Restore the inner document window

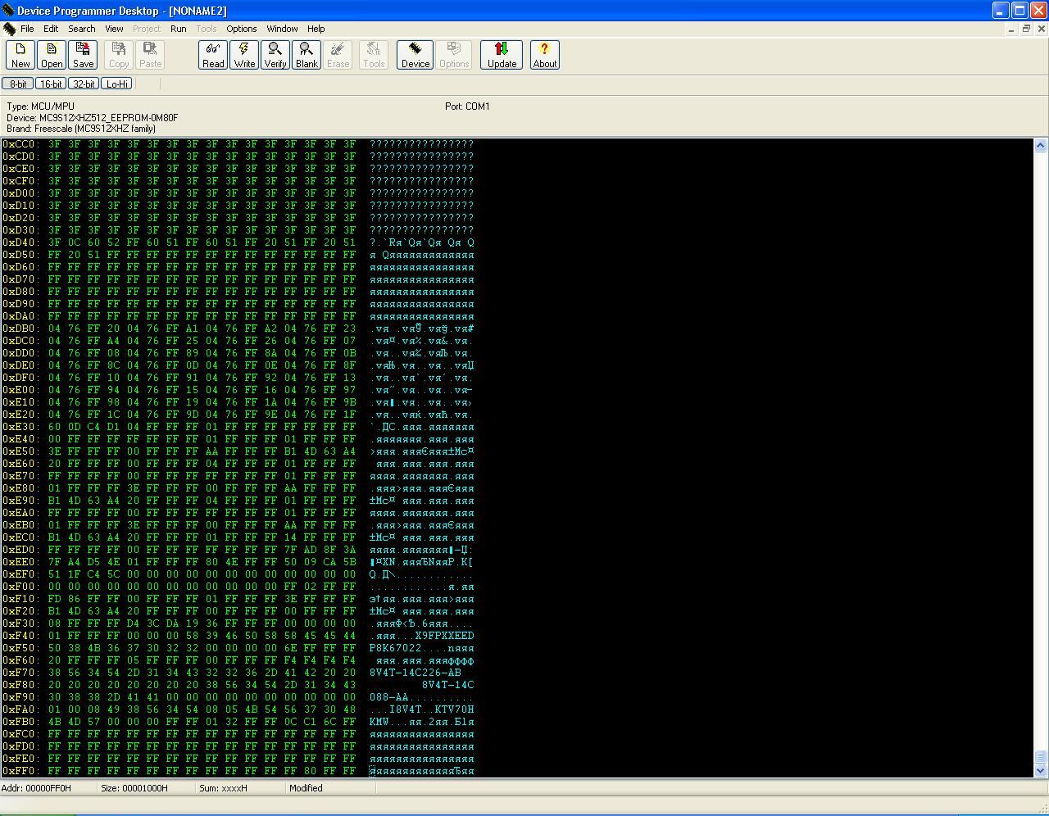1026,29
